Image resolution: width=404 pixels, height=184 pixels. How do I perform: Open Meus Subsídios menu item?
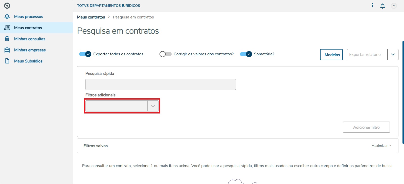click(28, 61)
